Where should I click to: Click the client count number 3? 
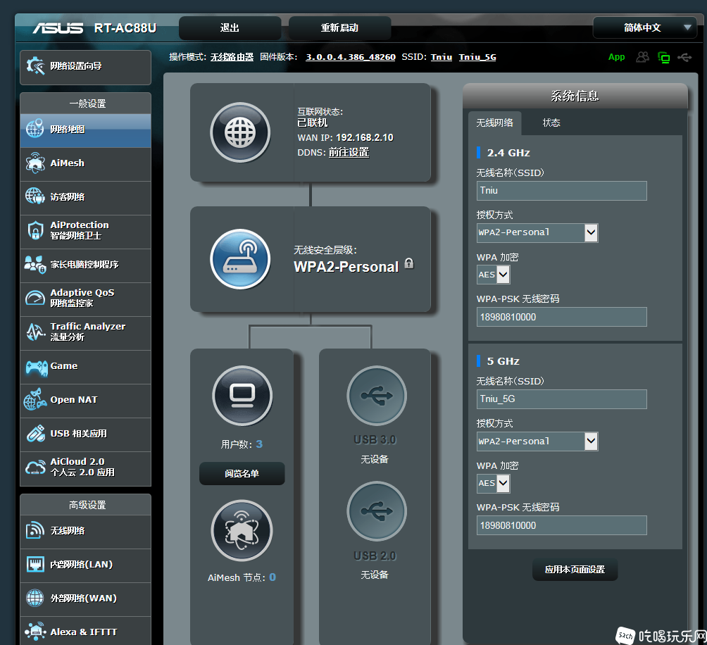pyautogui.click(x=259, y=444)
